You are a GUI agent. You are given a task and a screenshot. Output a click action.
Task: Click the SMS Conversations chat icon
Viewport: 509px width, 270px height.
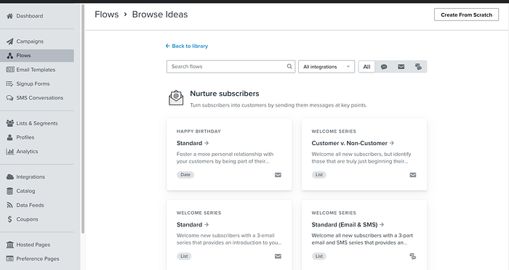[x=10, y=98]
